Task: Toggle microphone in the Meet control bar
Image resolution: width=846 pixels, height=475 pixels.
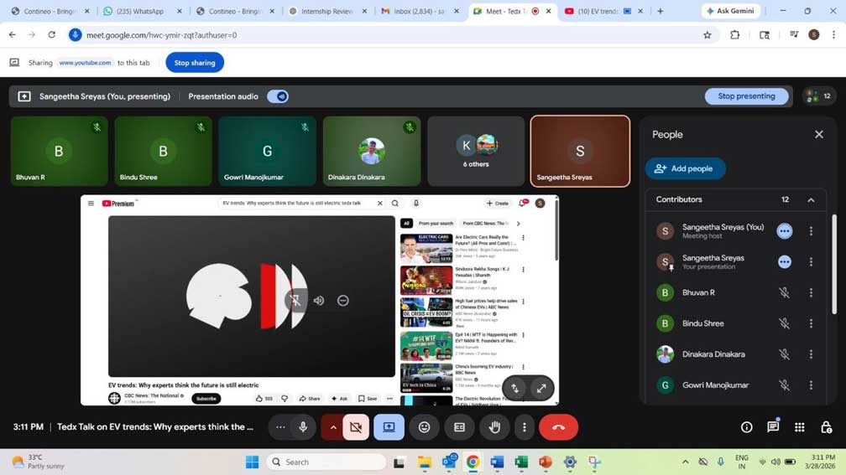Action: pyautogui.click(x=303, y=427)
